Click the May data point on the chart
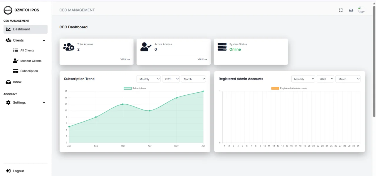The height and width of the screenshot is (176, 376). click(177, 98)
